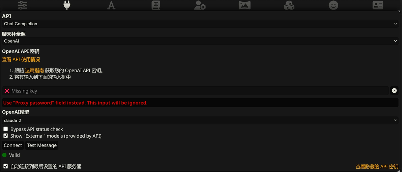
Task: Open AI response formatting letter A icon
Action: pyautogui.click(x=111, y=5)
